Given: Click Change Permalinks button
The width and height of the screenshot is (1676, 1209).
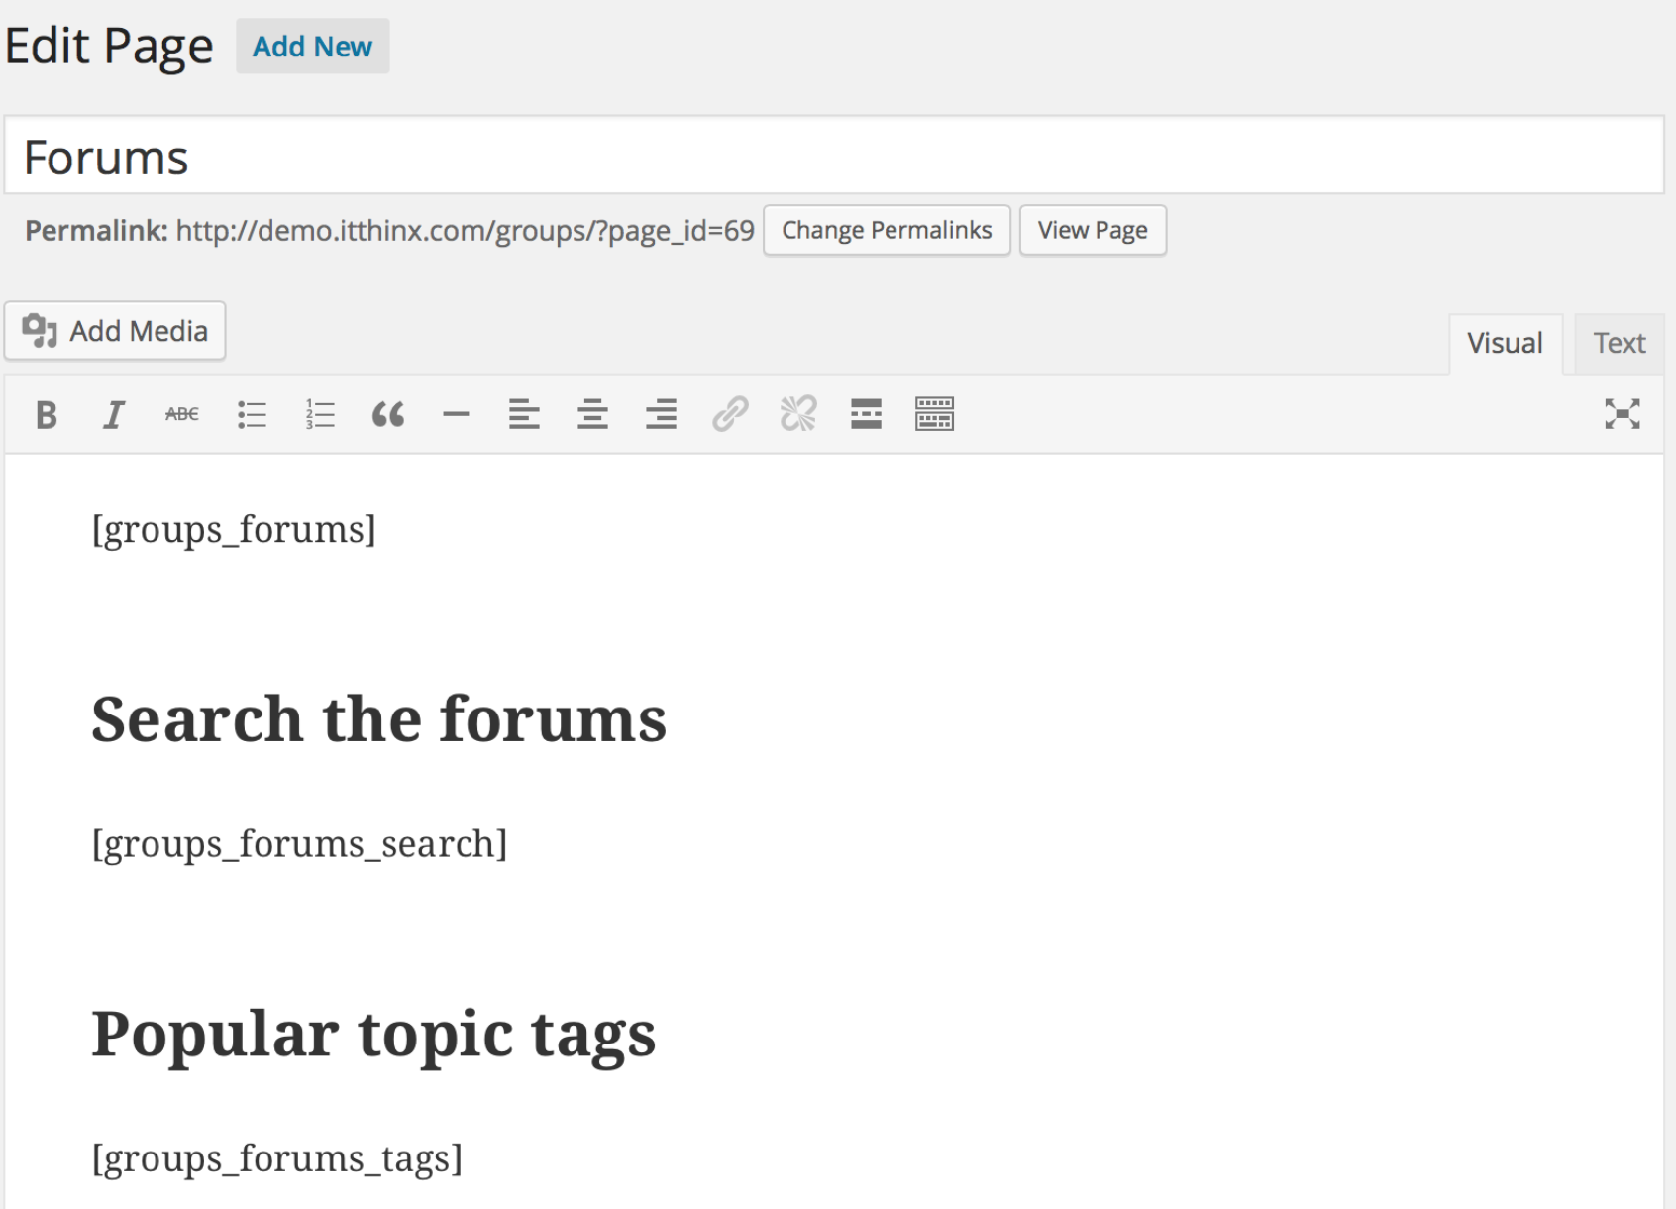Looking at the screenshot, I should pos(887,230).
